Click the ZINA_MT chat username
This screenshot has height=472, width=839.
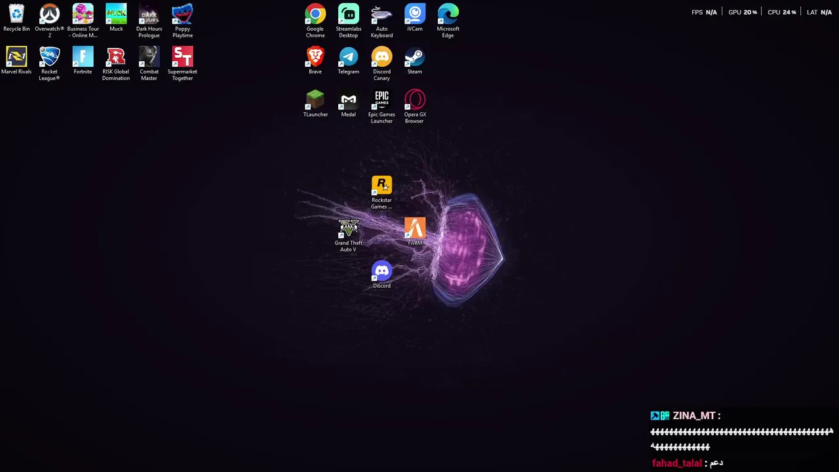693,416
